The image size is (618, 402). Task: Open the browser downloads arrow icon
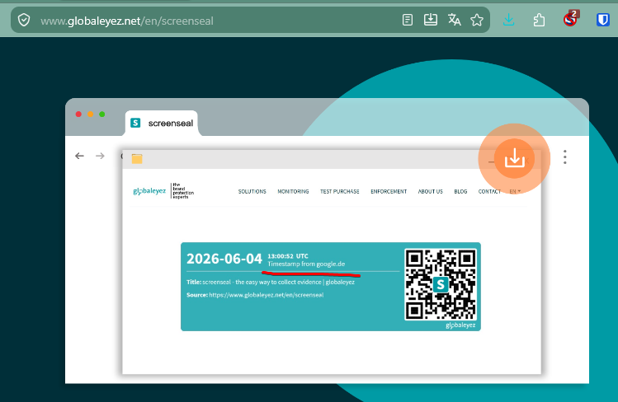pyautogui.click(x=509, y=20)
